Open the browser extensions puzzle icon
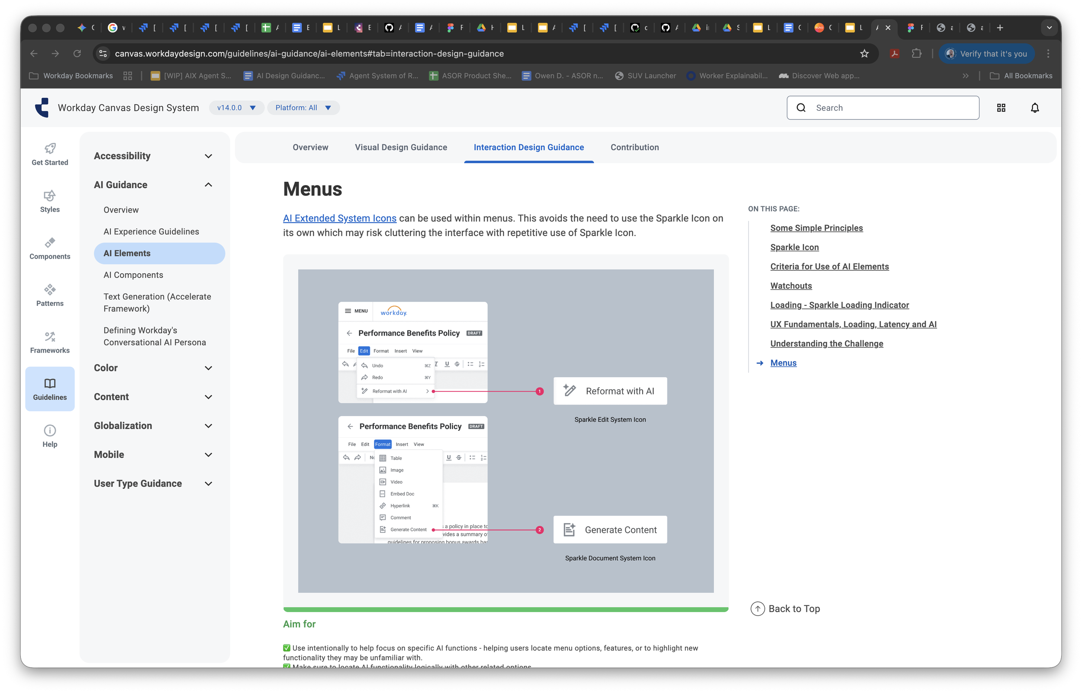The image size is (1082, 693). 916,54
